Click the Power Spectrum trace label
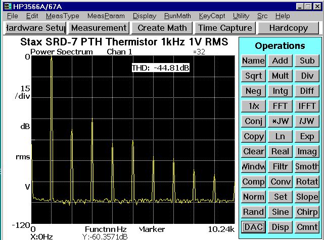This screenshot has width=324, height=240. point(62,52)
